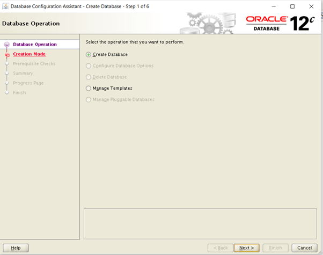Click the Java app icon in title bar
323x255 pixels.
[5, 6]
